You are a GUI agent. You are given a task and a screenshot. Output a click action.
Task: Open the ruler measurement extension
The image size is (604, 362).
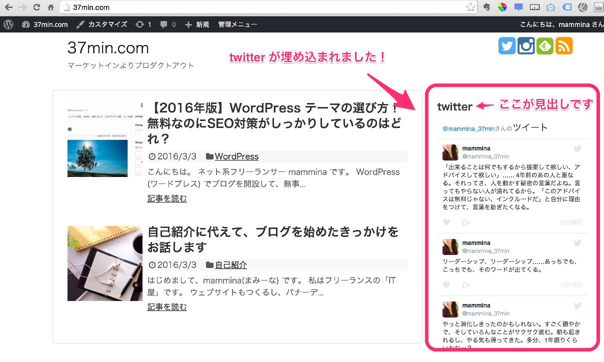pos(534,7)
